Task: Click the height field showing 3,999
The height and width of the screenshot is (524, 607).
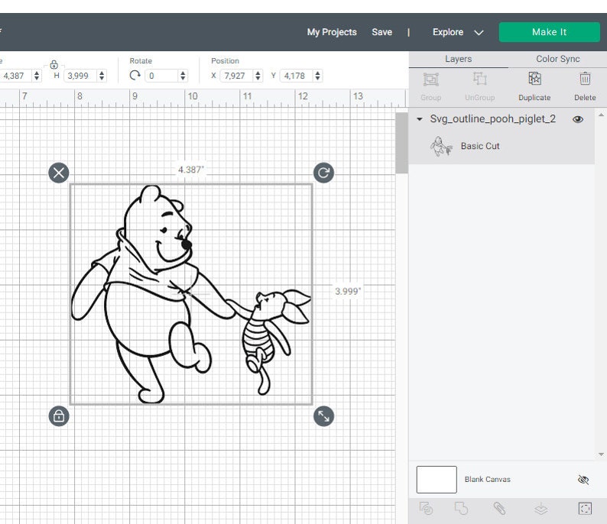Action: pos(81,76)
